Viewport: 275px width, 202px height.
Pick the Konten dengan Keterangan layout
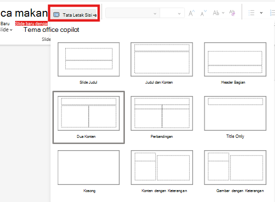point(162,168)
